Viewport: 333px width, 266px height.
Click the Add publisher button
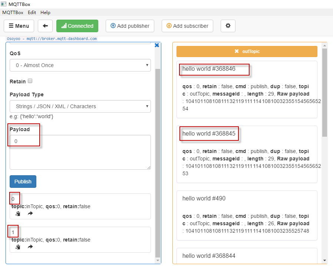(x=130, y=26)
